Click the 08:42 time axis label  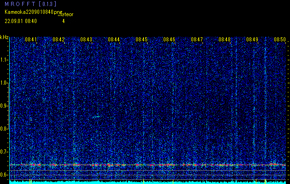coord(59,40)
